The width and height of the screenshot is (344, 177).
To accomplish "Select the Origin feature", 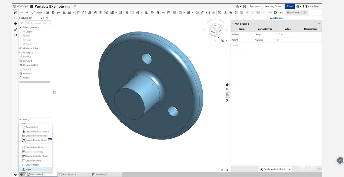I will (29, 32).
